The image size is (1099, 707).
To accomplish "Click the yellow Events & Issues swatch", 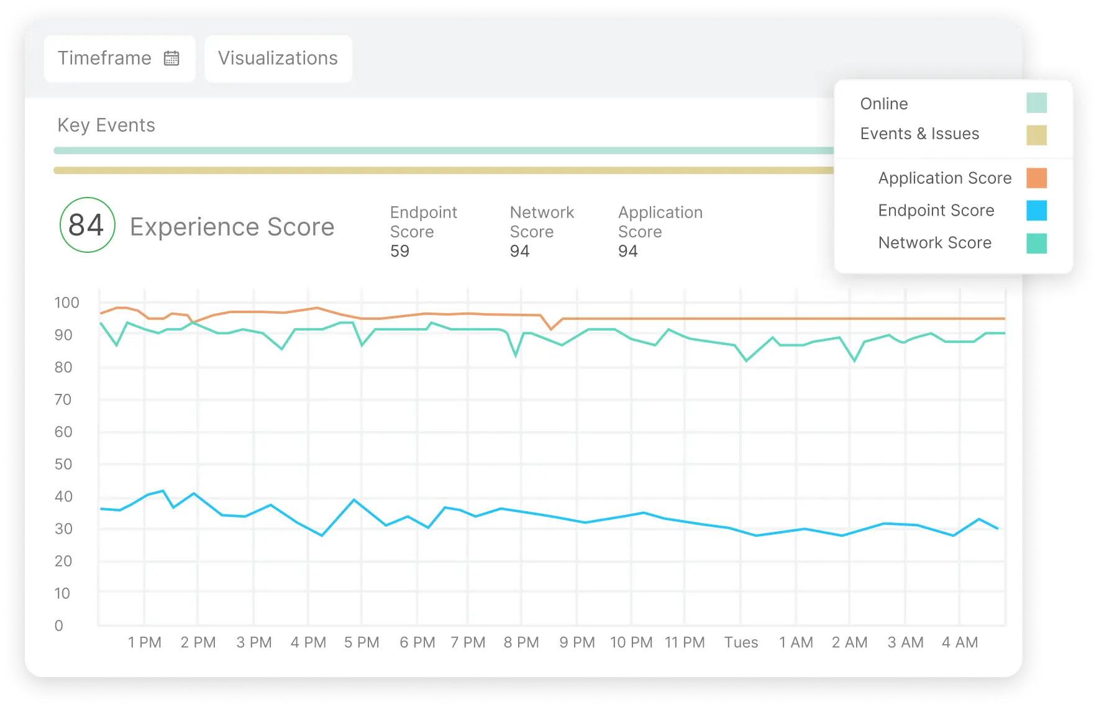I will [x=1035, y=134].
